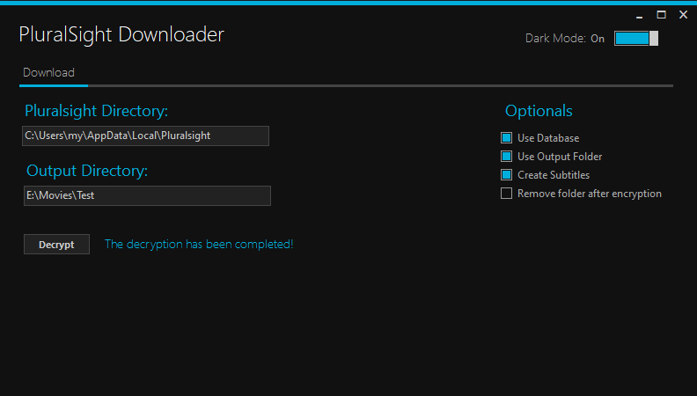Enable Remove folder after encryption checkbox

(506, 194)
